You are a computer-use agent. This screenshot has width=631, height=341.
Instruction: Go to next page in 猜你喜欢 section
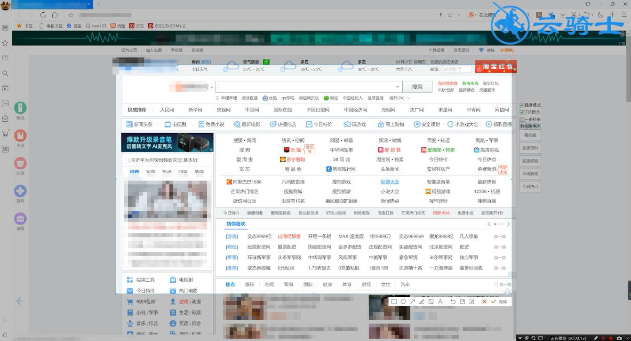508,224
